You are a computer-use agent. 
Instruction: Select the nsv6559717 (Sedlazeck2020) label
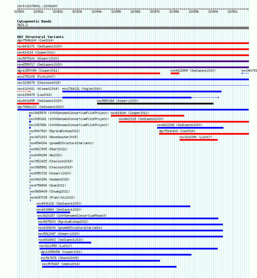(40, 64)
